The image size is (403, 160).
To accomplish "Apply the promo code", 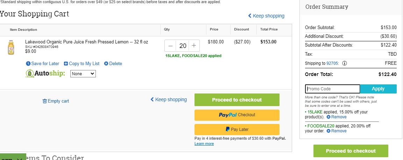I will click(378, 89).
